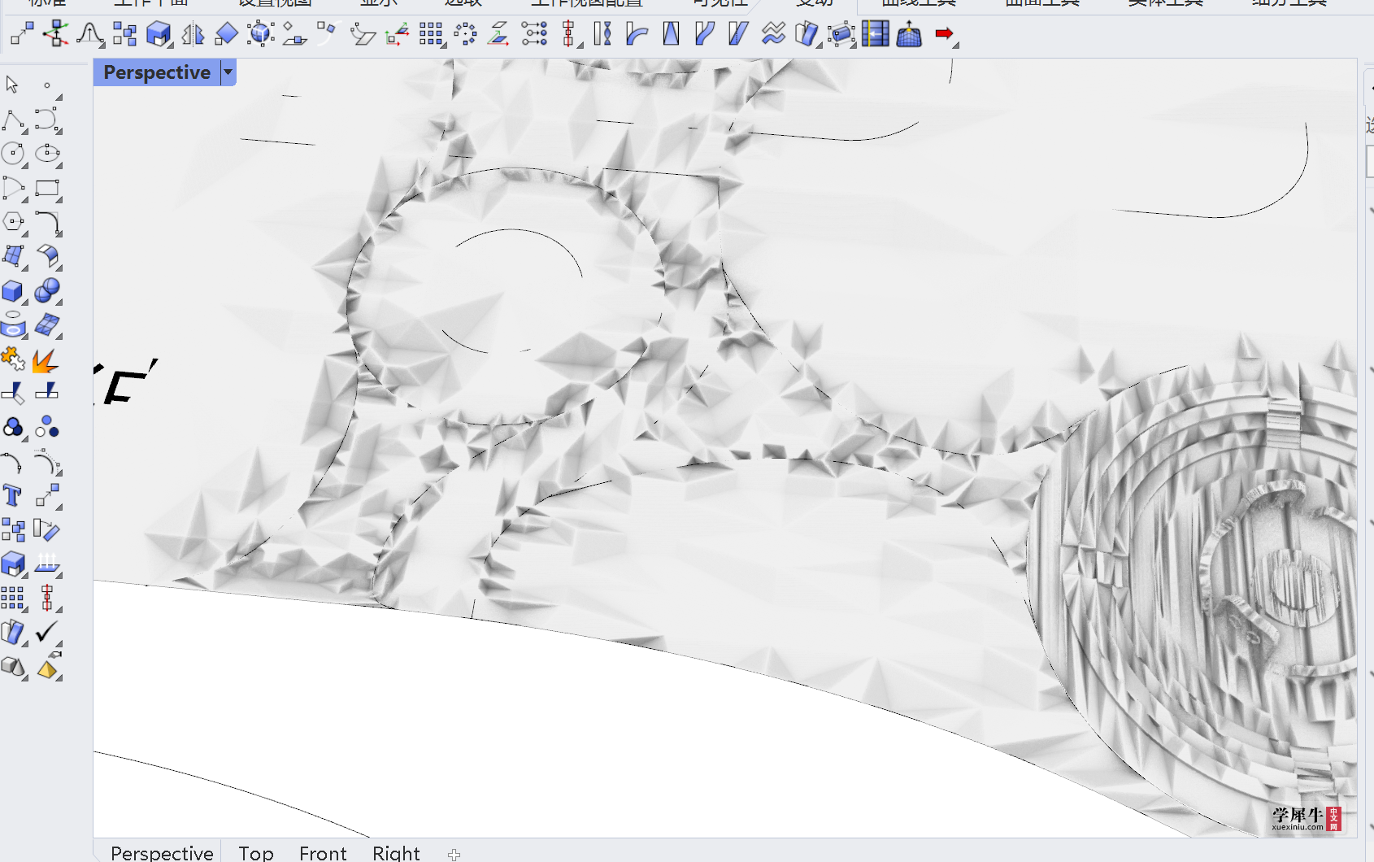Select the Box solid tool
This screenshot has height=862, width=1374.
(13, 290)
